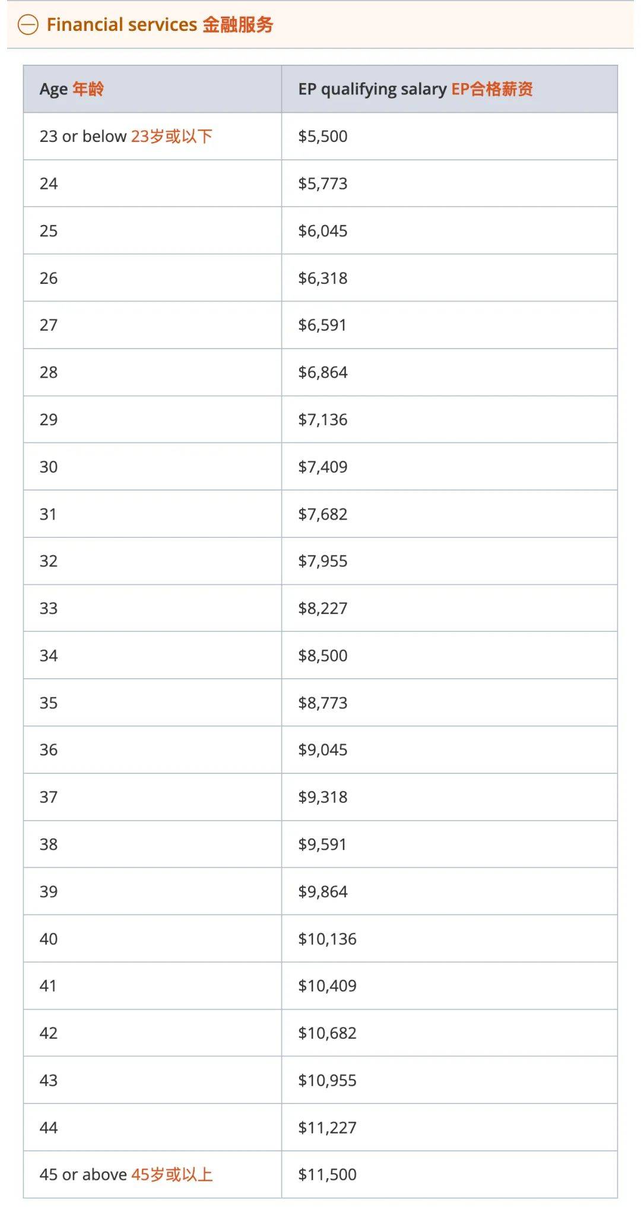641x1221 pixels.
Task: Click the Financial services 金融服务 heading
Action: (160, 25)
